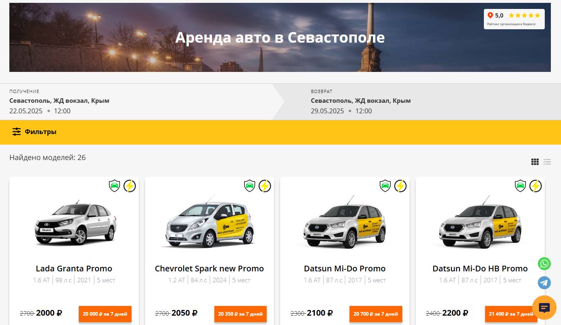561x325 pixels.
Task: Book for 20 000 ₽ за 7 дней
Action: [x=105, y=314]
